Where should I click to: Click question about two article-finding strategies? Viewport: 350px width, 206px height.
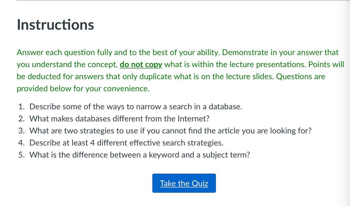170,131
